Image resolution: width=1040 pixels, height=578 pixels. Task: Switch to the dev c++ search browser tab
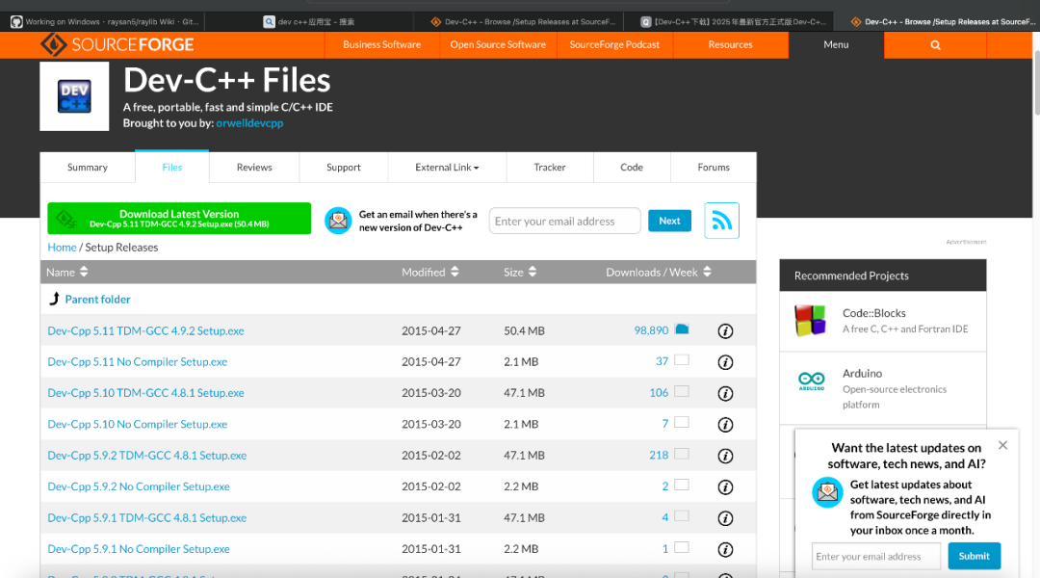(309, 22)
